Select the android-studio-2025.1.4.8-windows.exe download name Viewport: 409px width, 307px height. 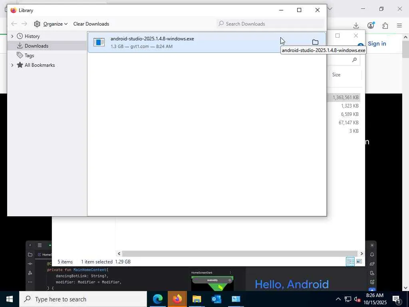click(x=152, y=39)
